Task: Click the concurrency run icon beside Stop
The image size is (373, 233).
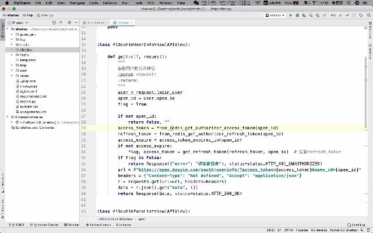Action: pyautogui.click(x=317, y=15)
